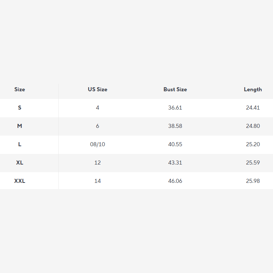Click length value 24.41
The height and width of the screenshot is (273, 273).
253,108
